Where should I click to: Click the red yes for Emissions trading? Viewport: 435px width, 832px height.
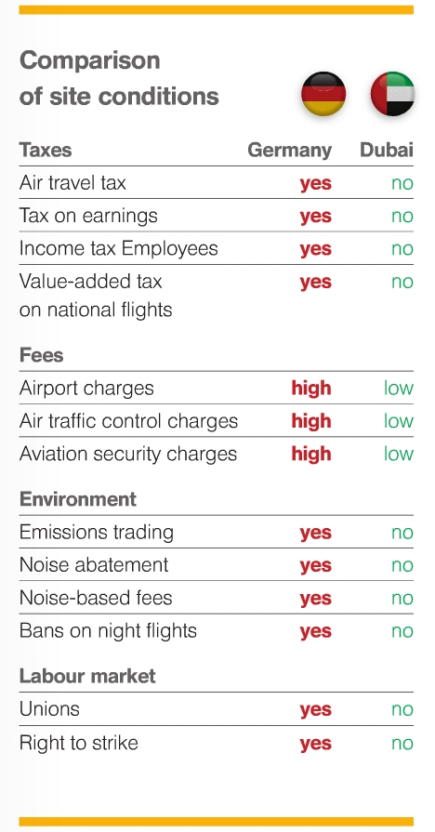pos(316,534)
